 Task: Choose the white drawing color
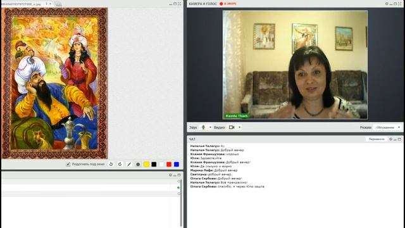pos(161,164)
